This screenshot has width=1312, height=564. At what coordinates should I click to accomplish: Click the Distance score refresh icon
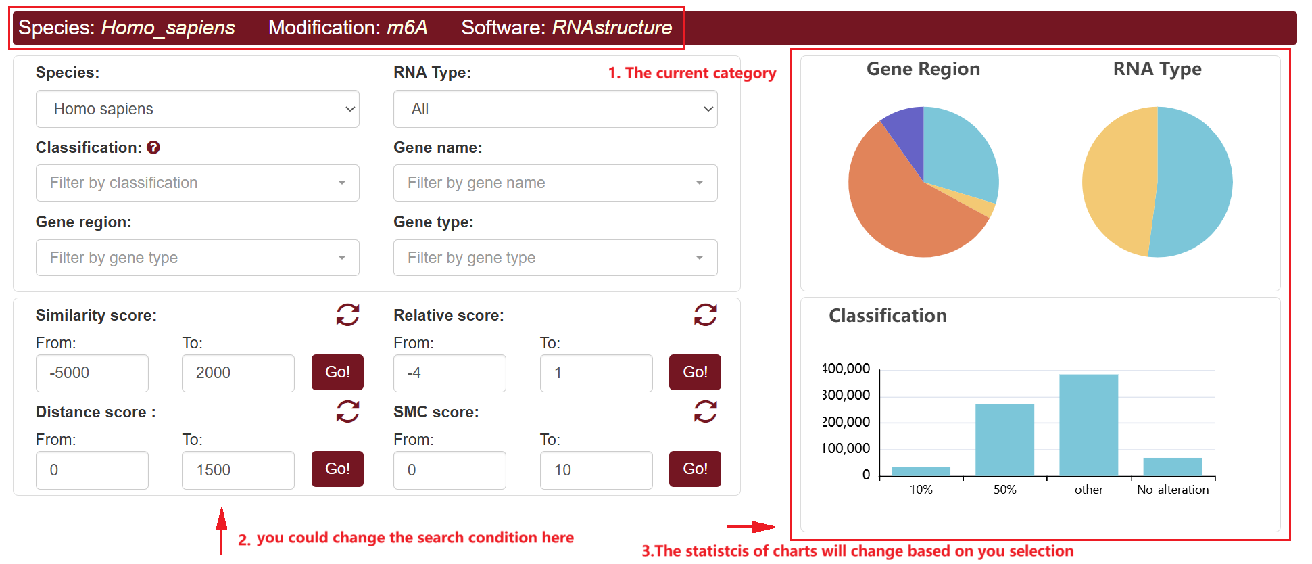pyautogui.click(x=347, y=411)
